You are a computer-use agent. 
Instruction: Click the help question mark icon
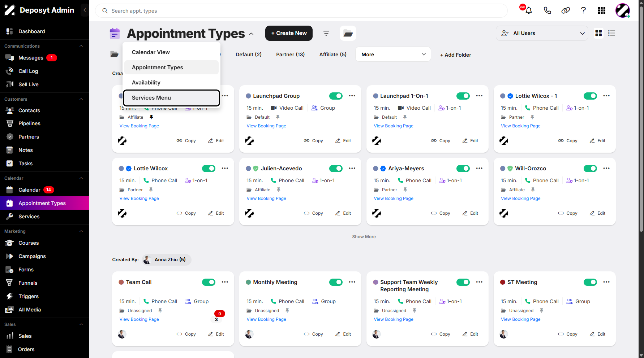point(583,10)
